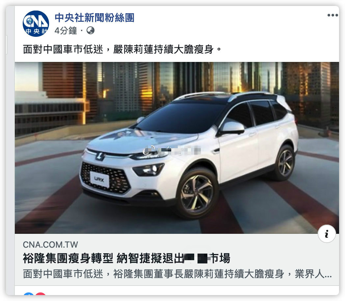The image size is (345, 301).
Task: Click the CNA profile picture logo
Action: pos(36,23)
